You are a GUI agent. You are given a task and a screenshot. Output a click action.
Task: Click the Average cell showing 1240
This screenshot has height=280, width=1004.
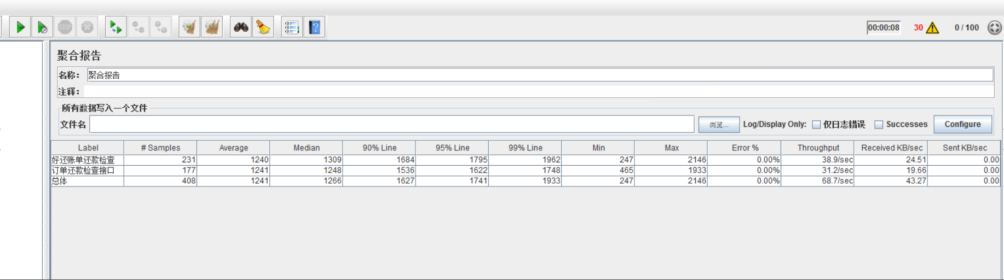pyautogui.click(x=233, y=160)
